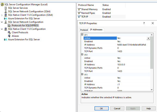This screenshot has width=157, height=112.
Task: Select the Enabled property under IP3
Action: 117,81
